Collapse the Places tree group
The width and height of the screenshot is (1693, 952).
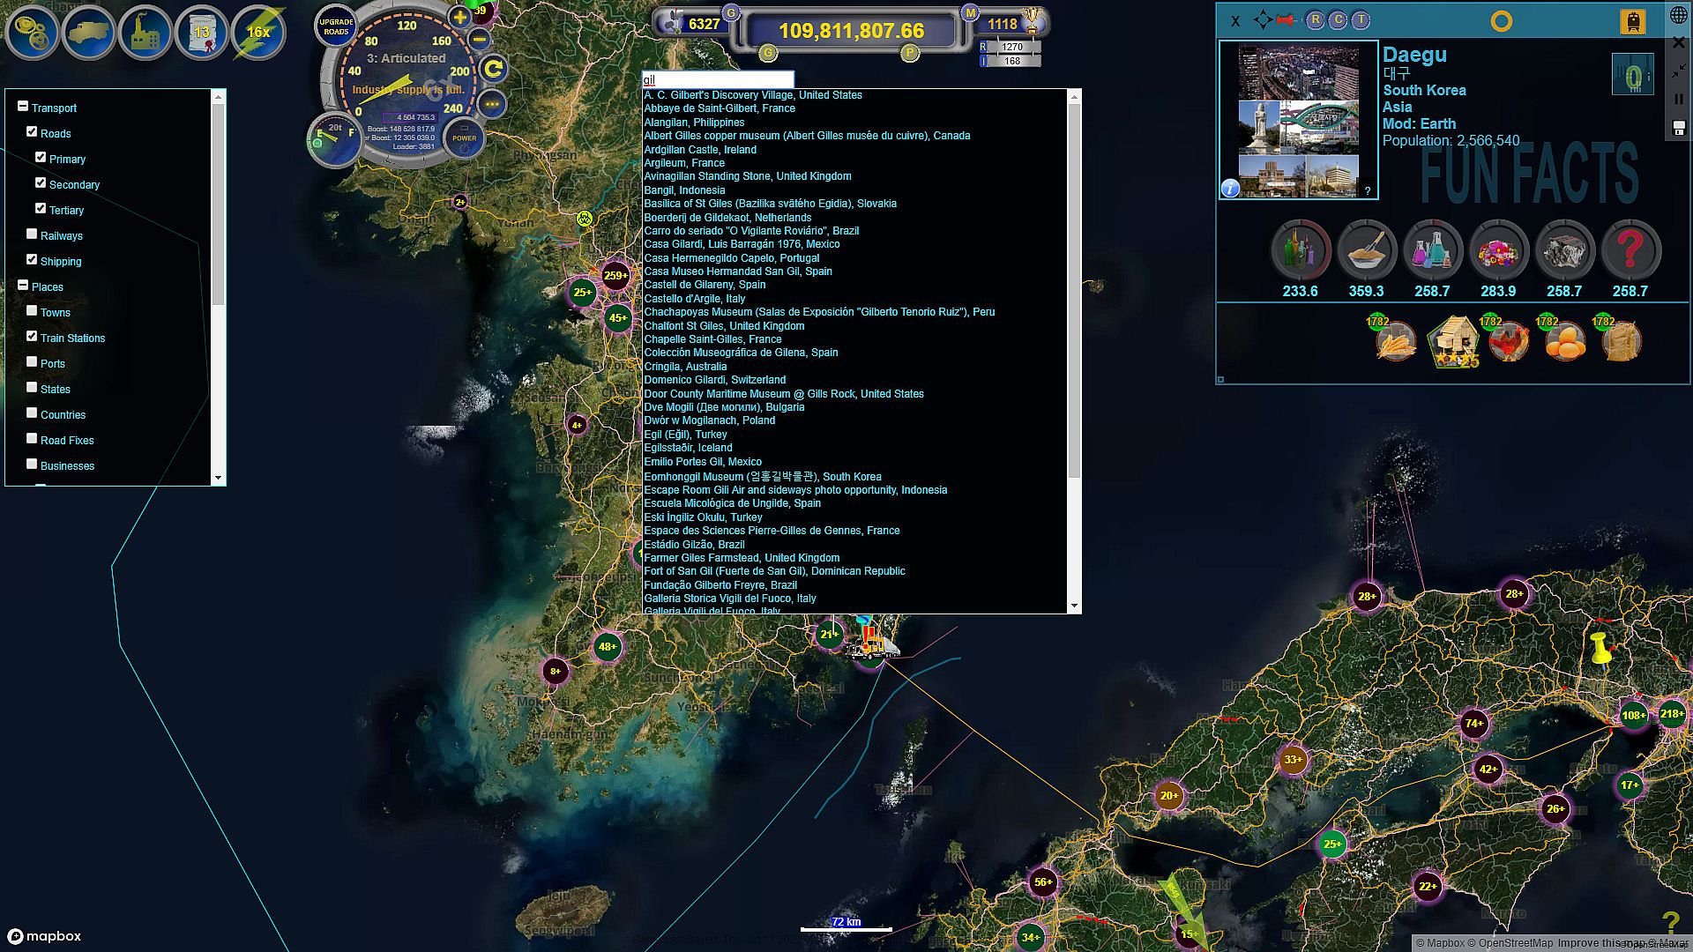click(x=23, y=286)
